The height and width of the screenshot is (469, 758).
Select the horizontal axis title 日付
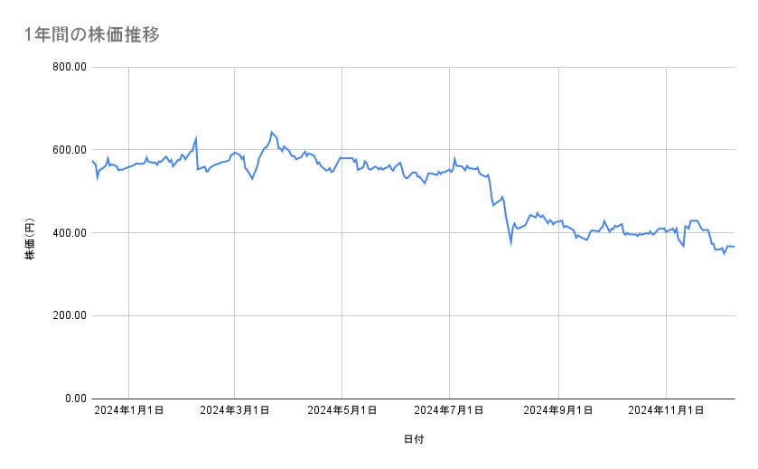pos(414,439)
